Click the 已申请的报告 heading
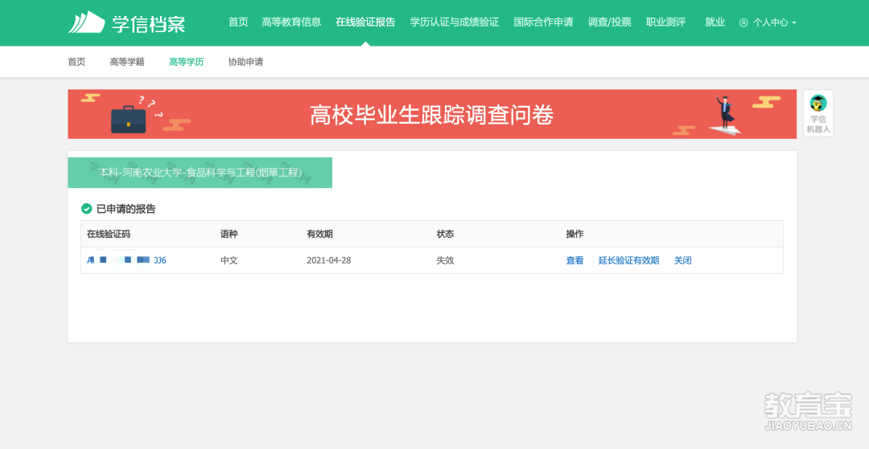Screen dimensions: 869x449 126,209
